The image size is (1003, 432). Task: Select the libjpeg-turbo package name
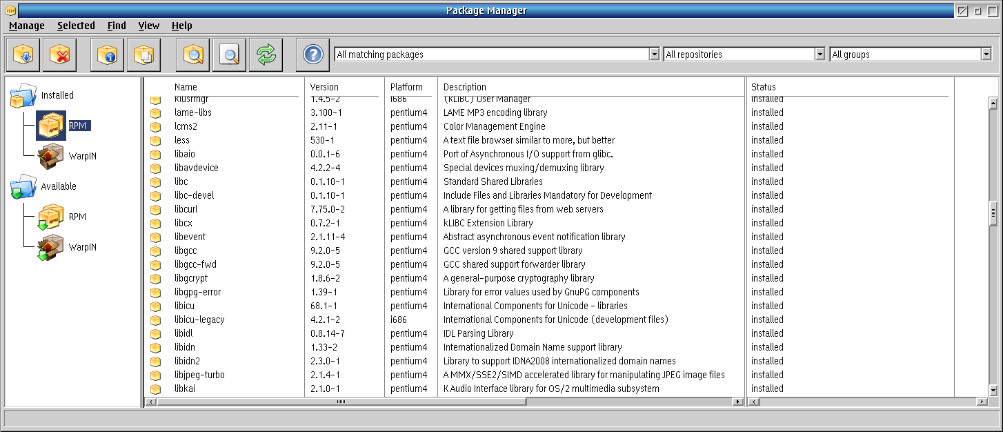point(199,375)
